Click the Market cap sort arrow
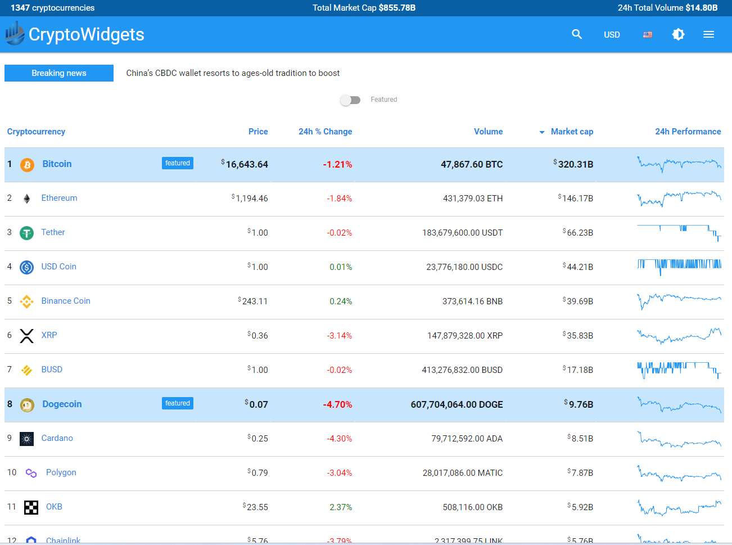The width and height of the screenshot is (732, 545). click(x=542, y=132)
